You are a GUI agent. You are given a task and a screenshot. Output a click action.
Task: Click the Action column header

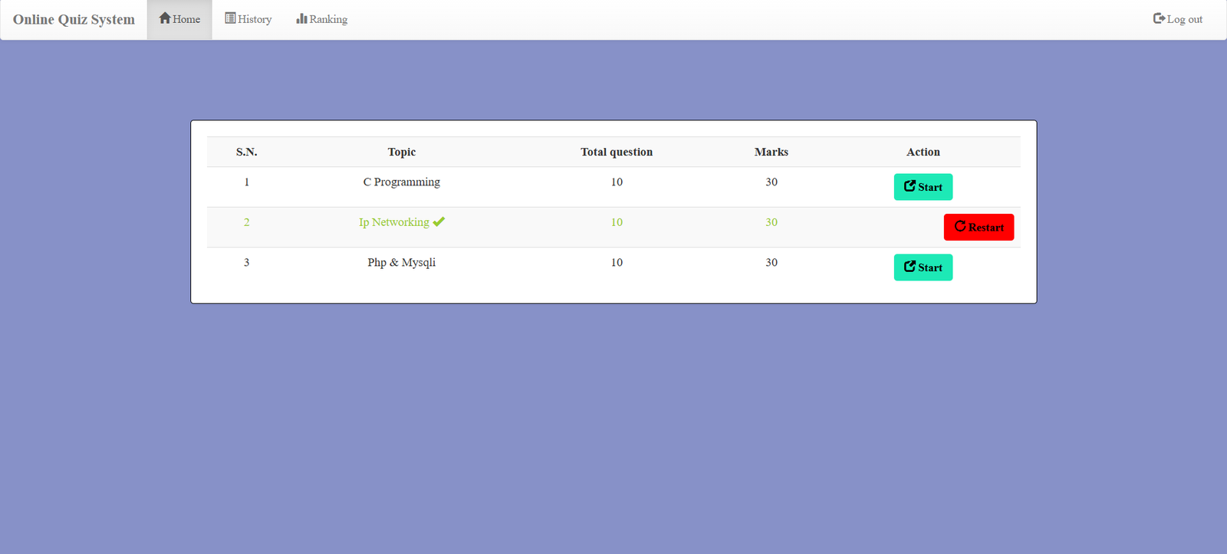pos(923,152)
